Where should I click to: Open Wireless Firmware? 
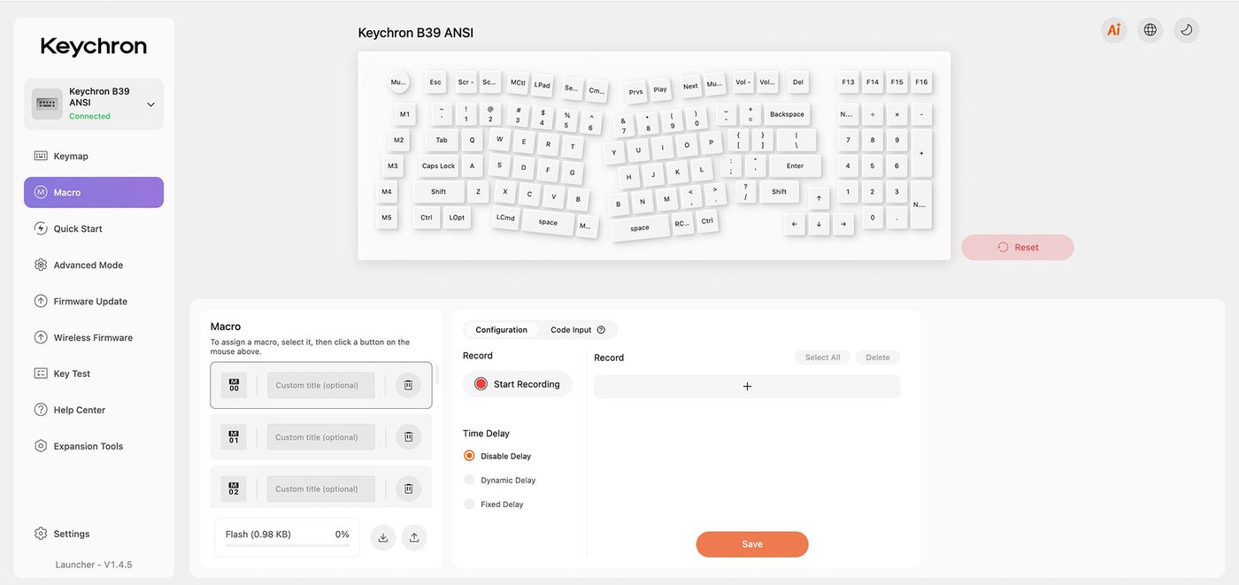pos(94,337)
